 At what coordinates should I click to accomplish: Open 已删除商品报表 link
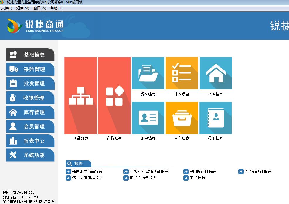(x=203, y=172)
